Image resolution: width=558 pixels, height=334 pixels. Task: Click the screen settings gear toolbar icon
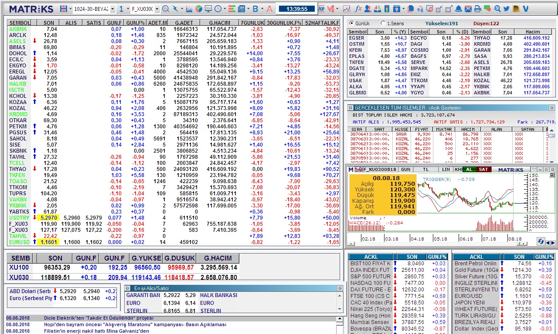pos(430,9)
